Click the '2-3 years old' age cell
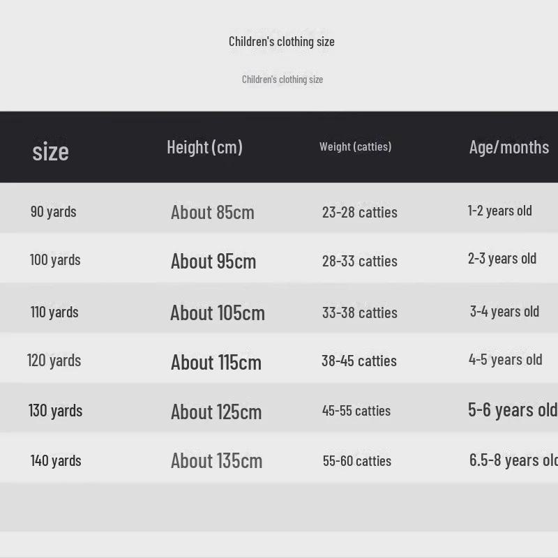The width and height of the screenshot is (558, 558). pyautogui.click(x=502, y=259)
